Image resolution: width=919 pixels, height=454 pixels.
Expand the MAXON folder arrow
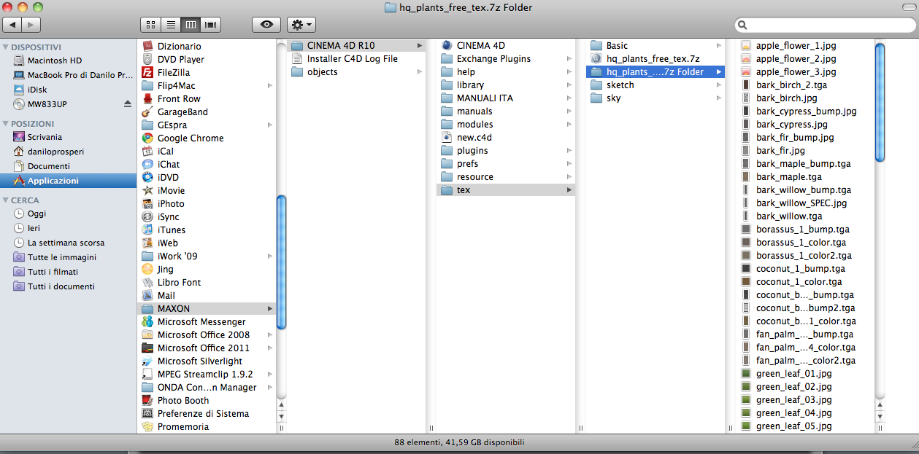pos(270,308)
